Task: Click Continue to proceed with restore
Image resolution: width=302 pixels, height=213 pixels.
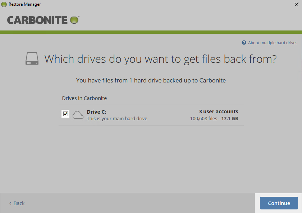Action: tap(278, 203)
